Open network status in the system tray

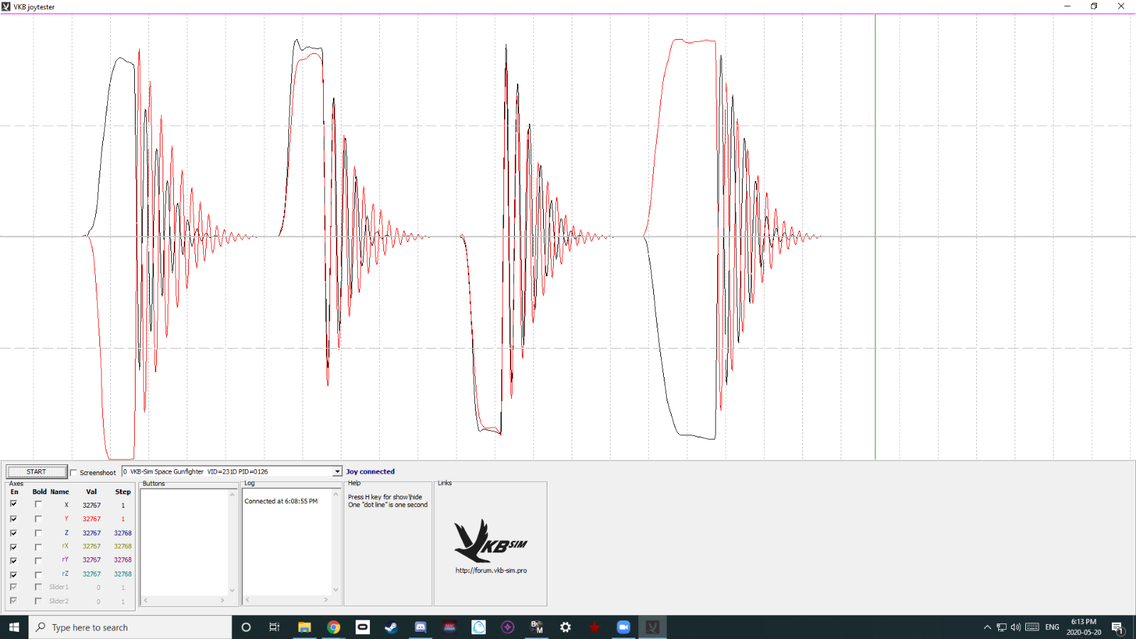(1002, 627)
